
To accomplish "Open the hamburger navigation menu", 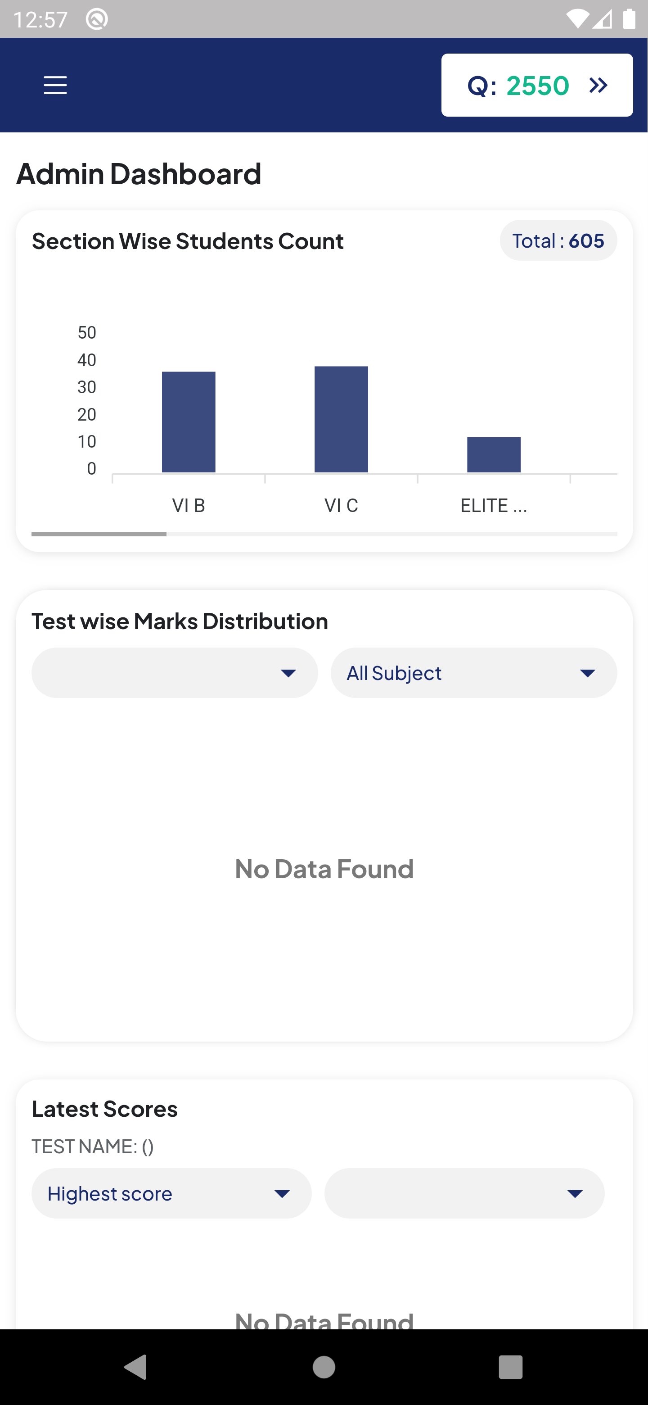I will click(55, 85).
